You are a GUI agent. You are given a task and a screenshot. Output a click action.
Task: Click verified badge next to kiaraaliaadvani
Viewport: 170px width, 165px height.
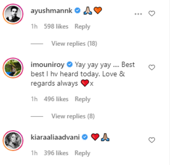click(x=85, y=137)
